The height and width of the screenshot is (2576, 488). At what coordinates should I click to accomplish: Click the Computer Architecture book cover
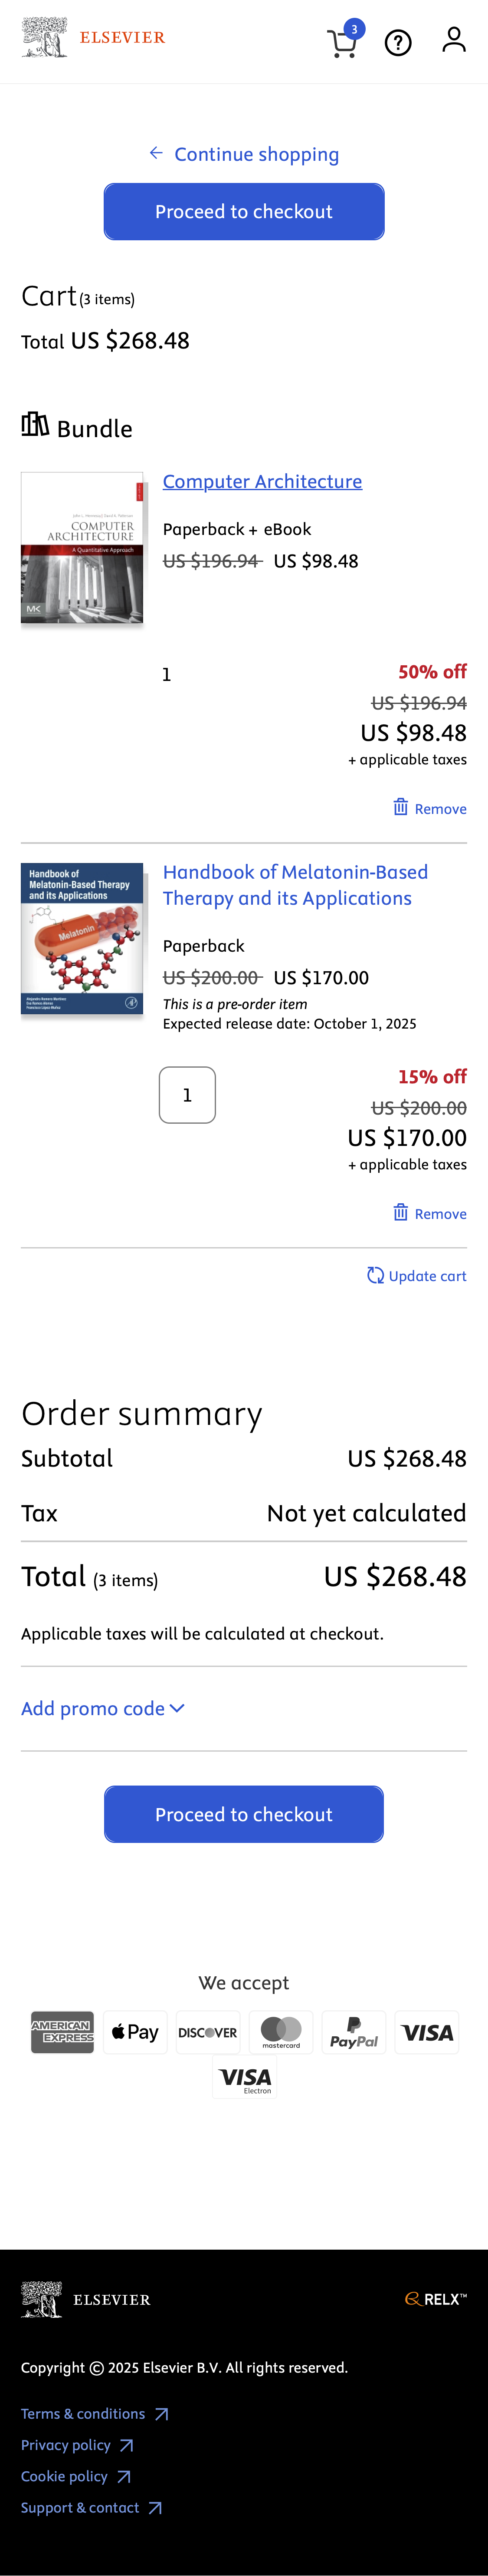point(82,548)
